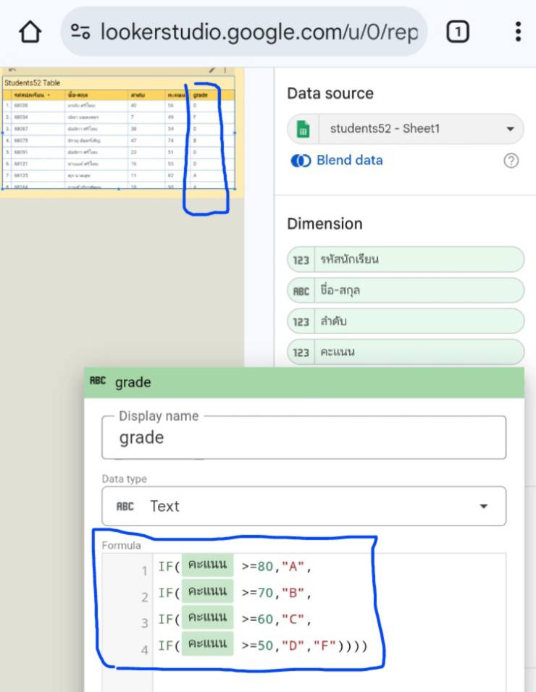Select the รหัสนักเรียน dimension chip
536x692 pixels.
(405, 260)
